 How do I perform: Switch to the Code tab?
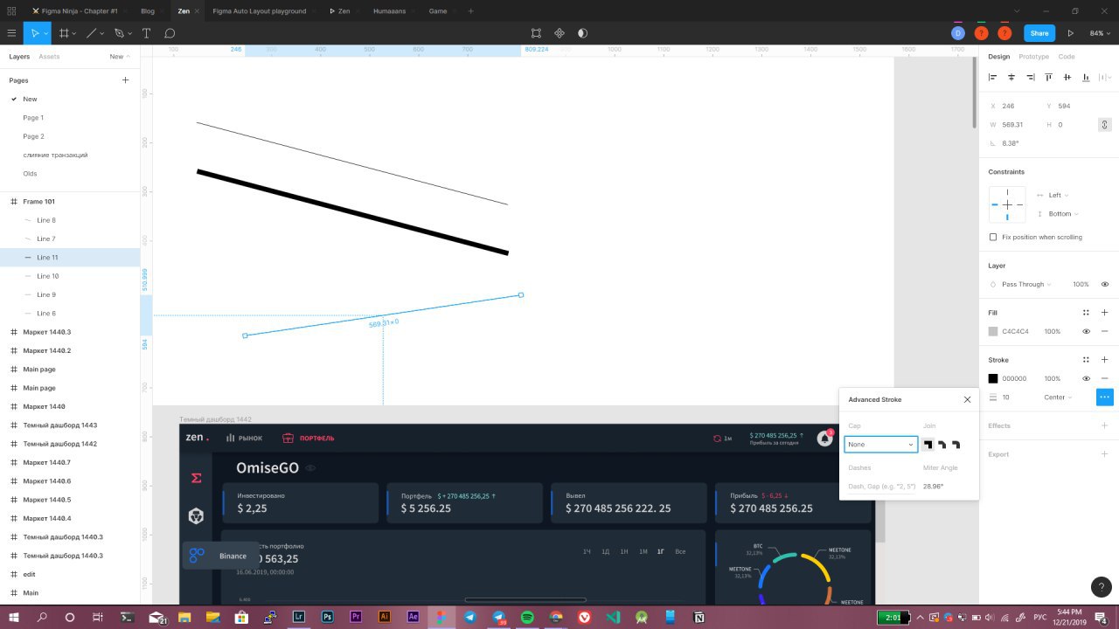coord(1067,57)
